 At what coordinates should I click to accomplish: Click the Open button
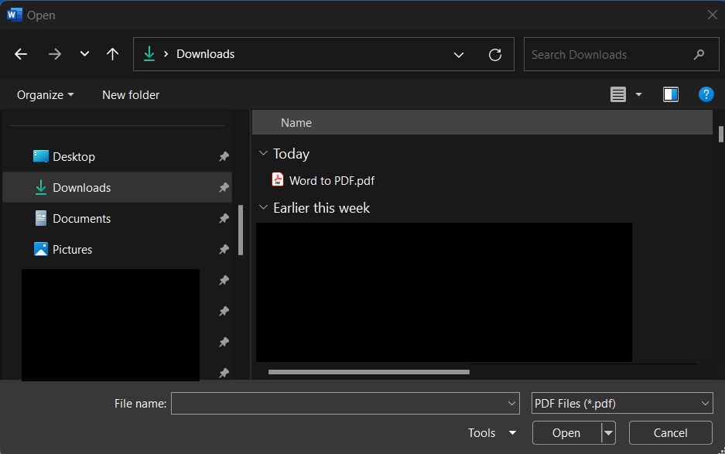[566, 433]
